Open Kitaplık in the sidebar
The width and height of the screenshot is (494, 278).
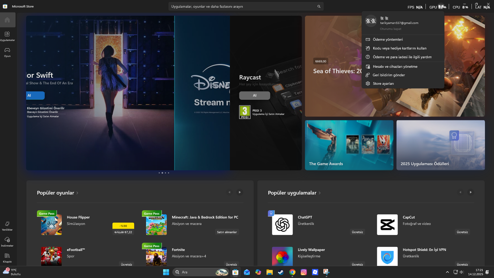7,258
